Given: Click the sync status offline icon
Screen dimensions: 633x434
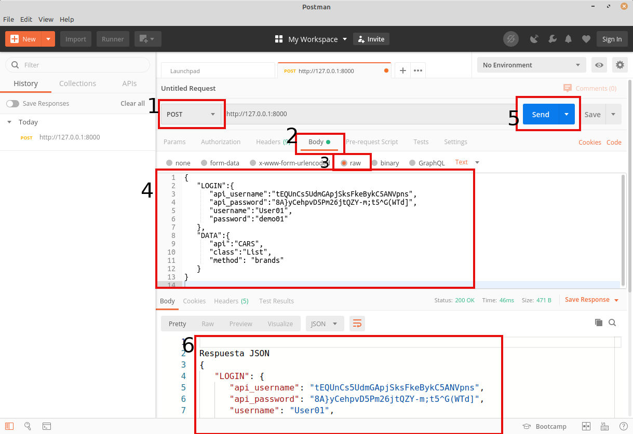Looking at the screenshot, I should (511, 39).
